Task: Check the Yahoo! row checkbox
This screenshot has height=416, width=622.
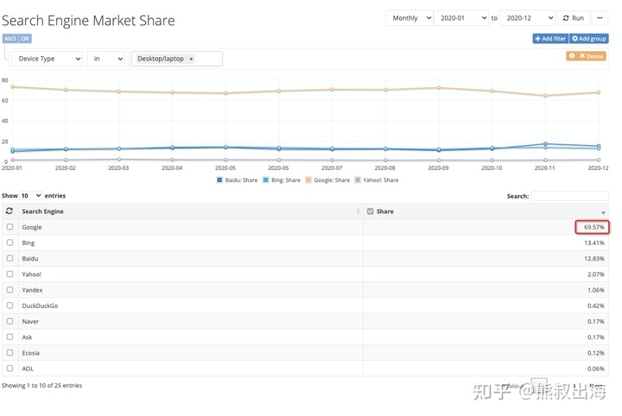Action: point(10,274)
